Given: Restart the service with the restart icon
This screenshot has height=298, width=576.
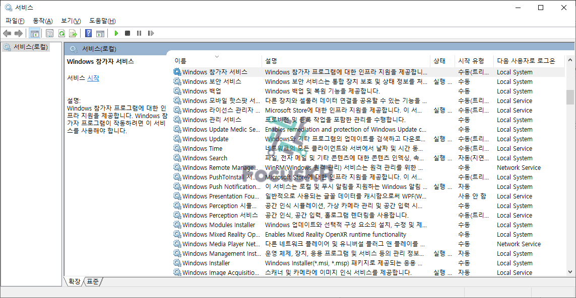Looking at the screenshot, I should click(151, 33).
